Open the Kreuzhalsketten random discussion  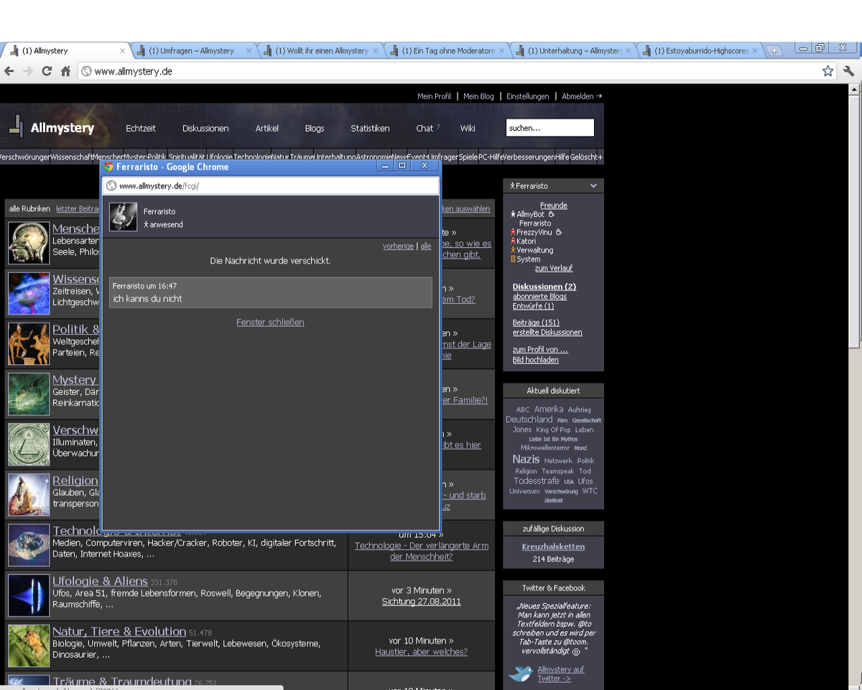tap(553, 546)
